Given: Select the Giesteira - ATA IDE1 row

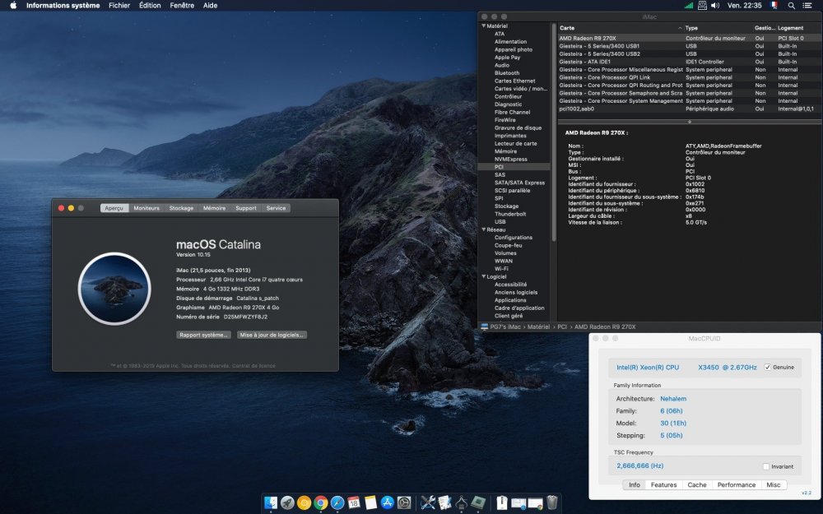Looking at the screenshot, I should coord(689,62).
